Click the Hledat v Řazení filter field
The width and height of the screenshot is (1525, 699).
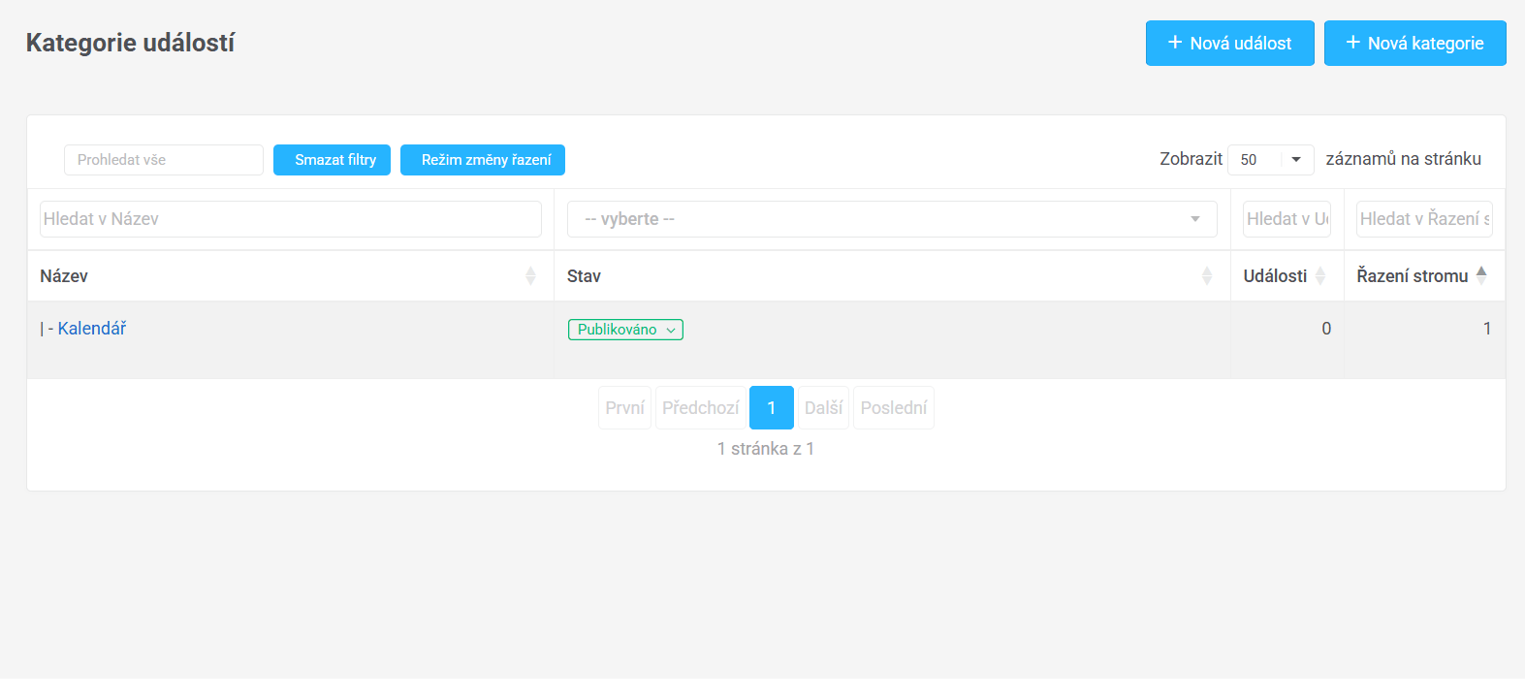1423,219
